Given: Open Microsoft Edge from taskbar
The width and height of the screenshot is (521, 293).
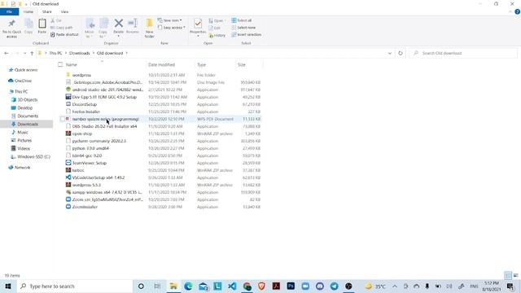Looking at the screenshot, I should click(x=188, y=286).
